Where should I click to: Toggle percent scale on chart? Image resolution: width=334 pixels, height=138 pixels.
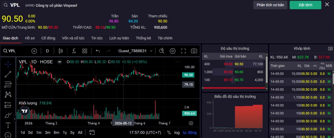click(169, 132)
